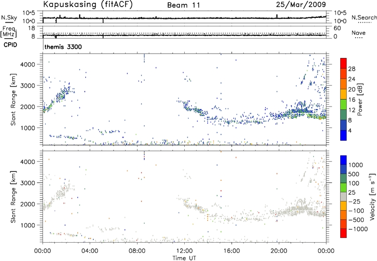Click the red top segment of Power colorbar
The height and width of the screenshot is (261, 377).
[x=344, y=63]
